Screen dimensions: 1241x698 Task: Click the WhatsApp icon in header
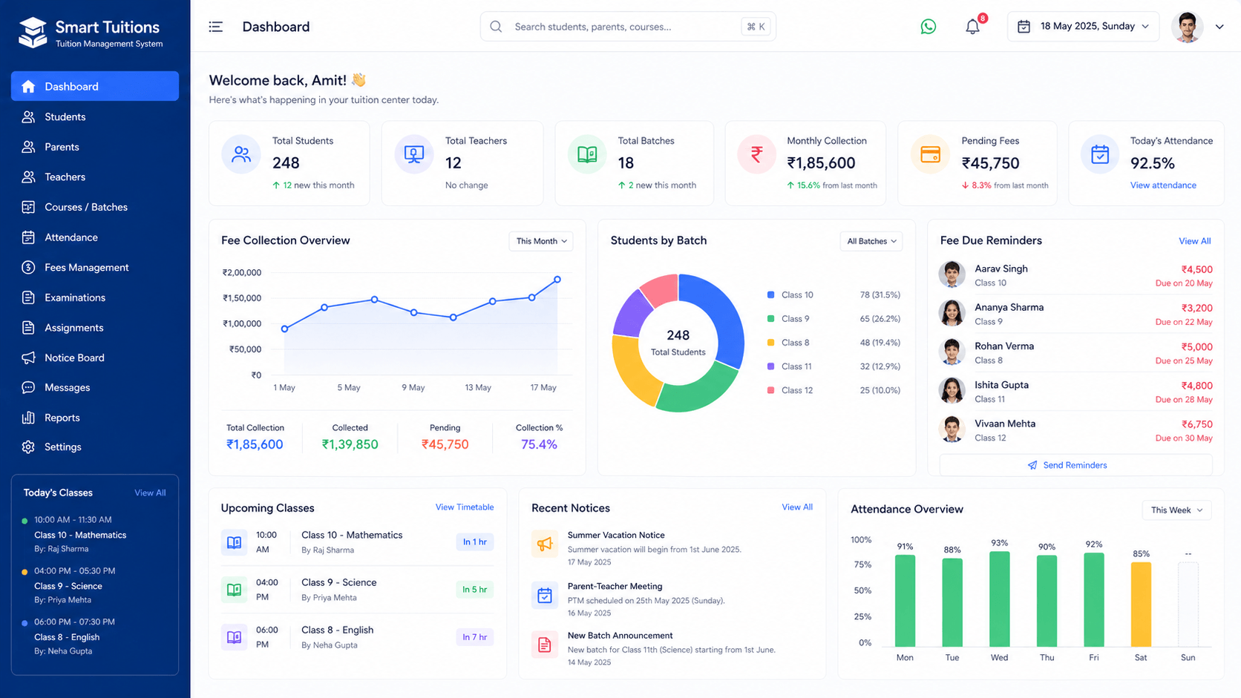point(928,27)
